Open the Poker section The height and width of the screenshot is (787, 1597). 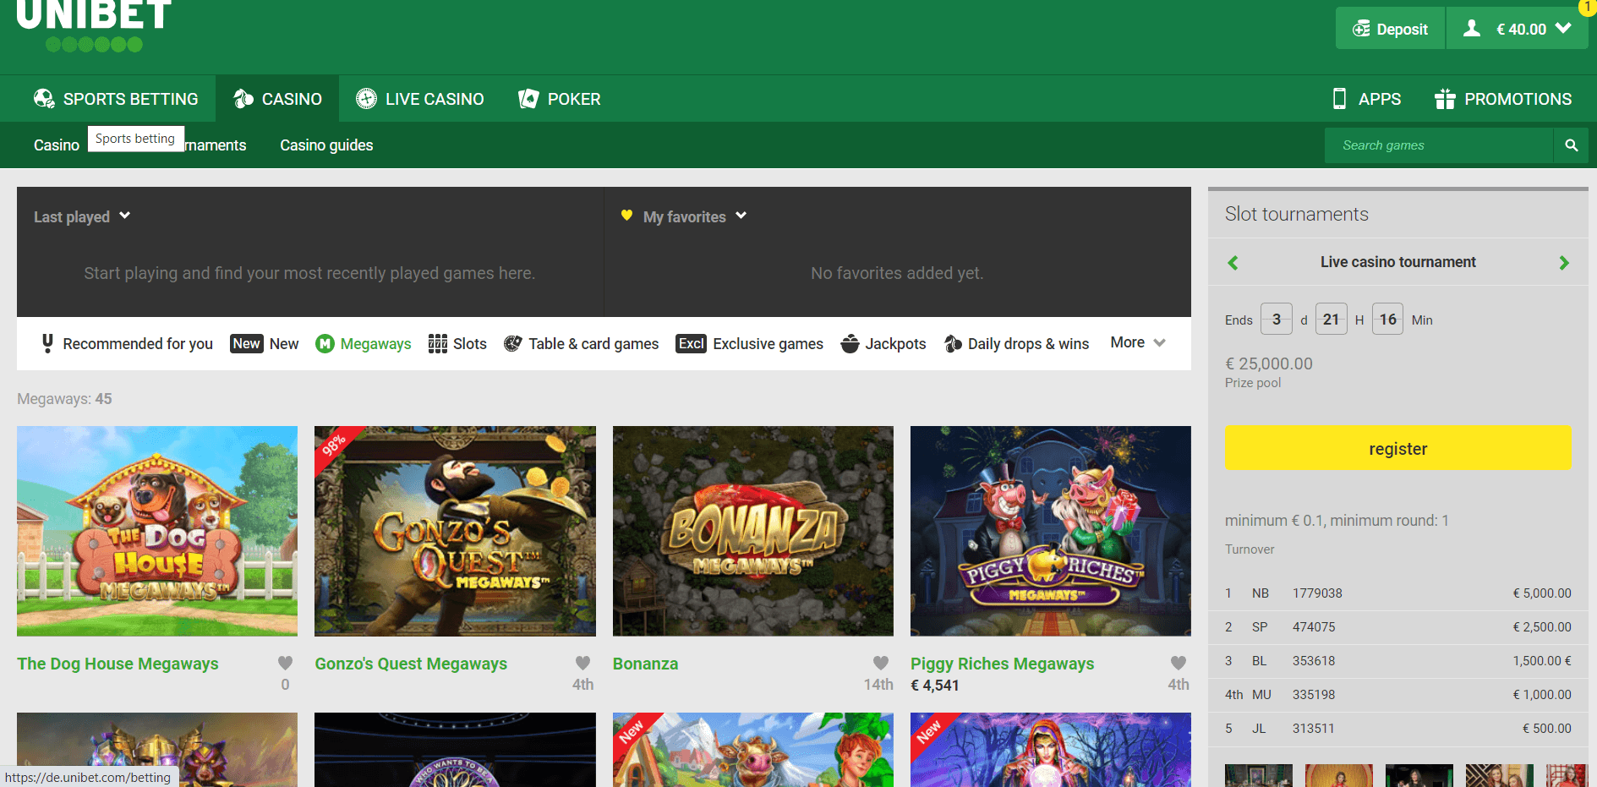coord(560,99)
